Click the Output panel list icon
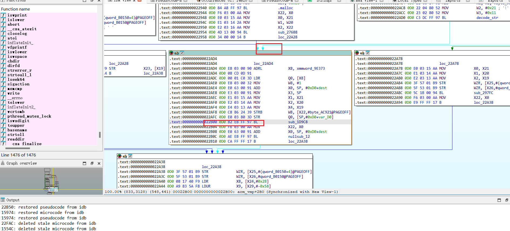This screenshot has width=510, height=231. tap(3, 200)
